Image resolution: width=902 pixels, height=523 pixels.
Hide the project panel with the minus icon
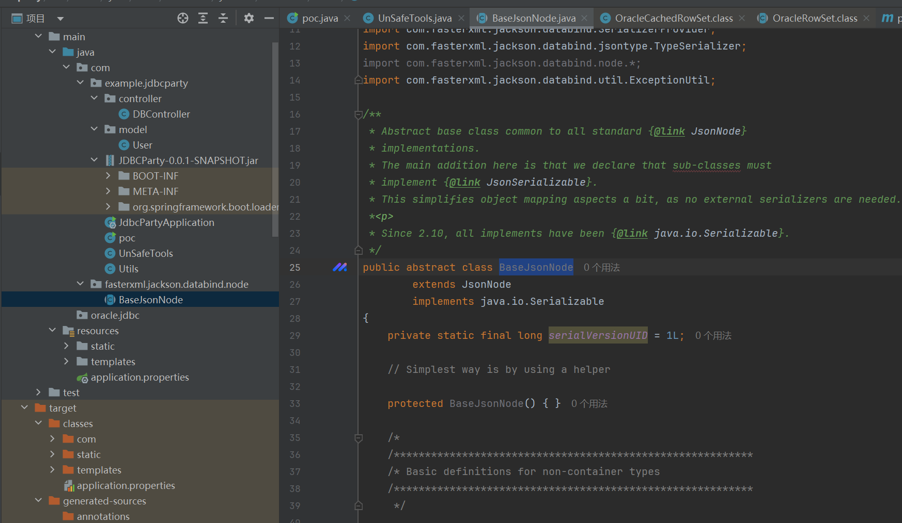269,19
